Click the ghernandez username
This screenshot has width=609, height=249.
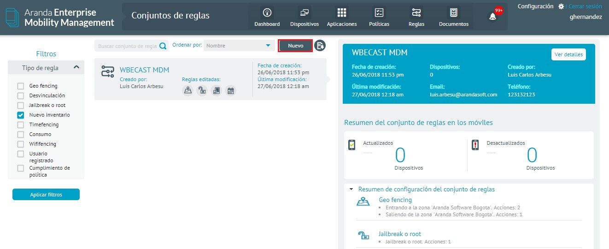pyautogui.click(x=586, y=17)
